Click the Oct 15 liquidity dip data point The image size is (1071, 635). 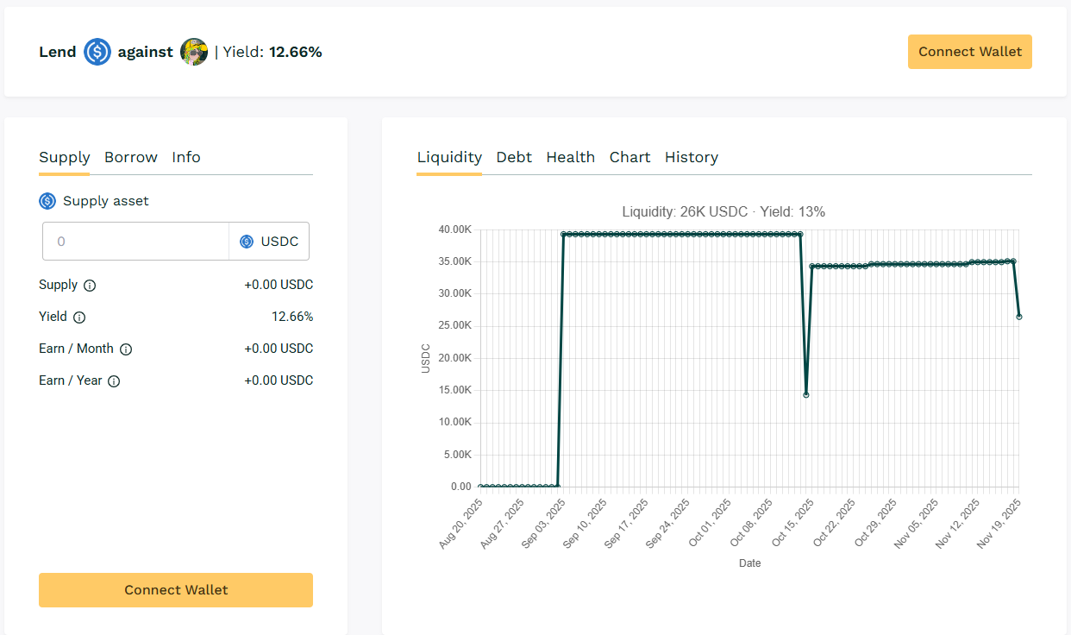click(806, 394)
